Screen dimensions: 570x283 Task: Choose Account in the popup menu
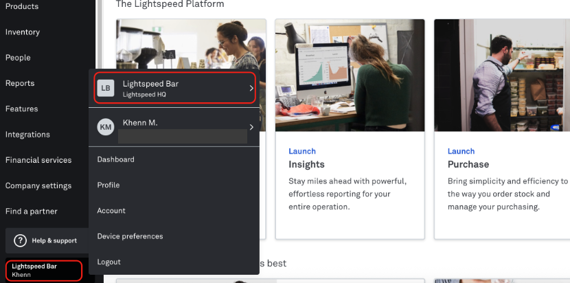[111, 211]
